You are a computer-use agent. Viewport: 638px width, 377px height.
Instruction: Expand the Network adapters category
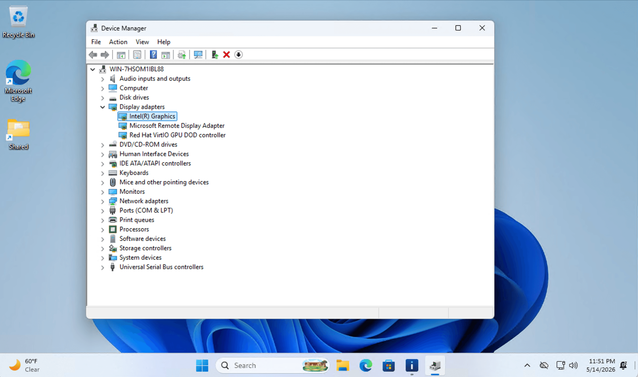click(x=103, y=201)
